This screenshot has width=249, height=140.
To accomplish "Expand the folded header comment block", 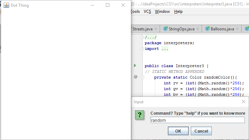I will pyautogui.click(x=142, y=37).
